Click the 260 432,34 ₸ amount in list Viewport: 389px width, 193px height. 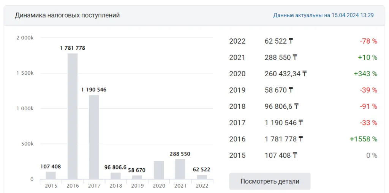coord(285,74)
